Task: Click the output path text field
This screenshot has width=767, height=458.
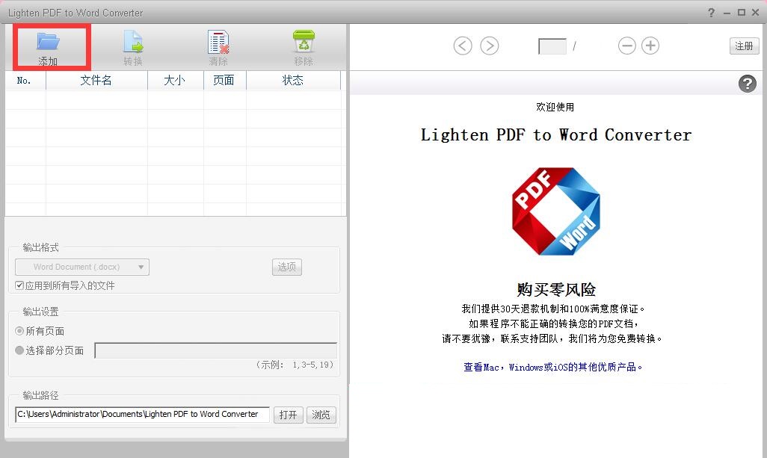Action: tap(142, 415)
